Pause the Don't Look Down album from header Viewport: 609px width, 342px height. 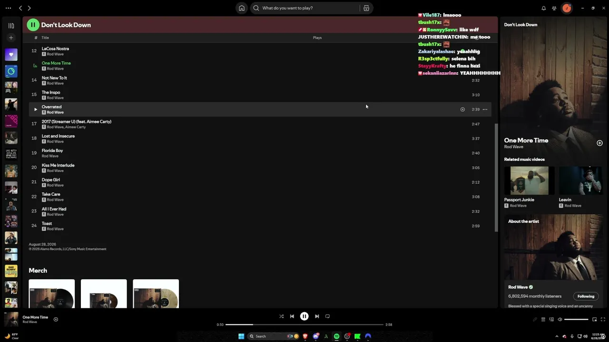tap(33, 25)
